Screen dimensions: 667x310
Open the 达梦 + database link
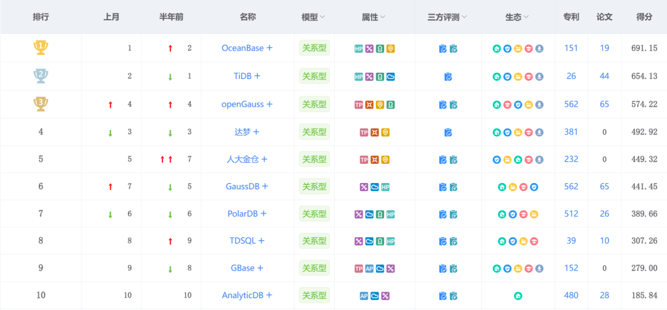pyautogui.click(x=247, y=132)
